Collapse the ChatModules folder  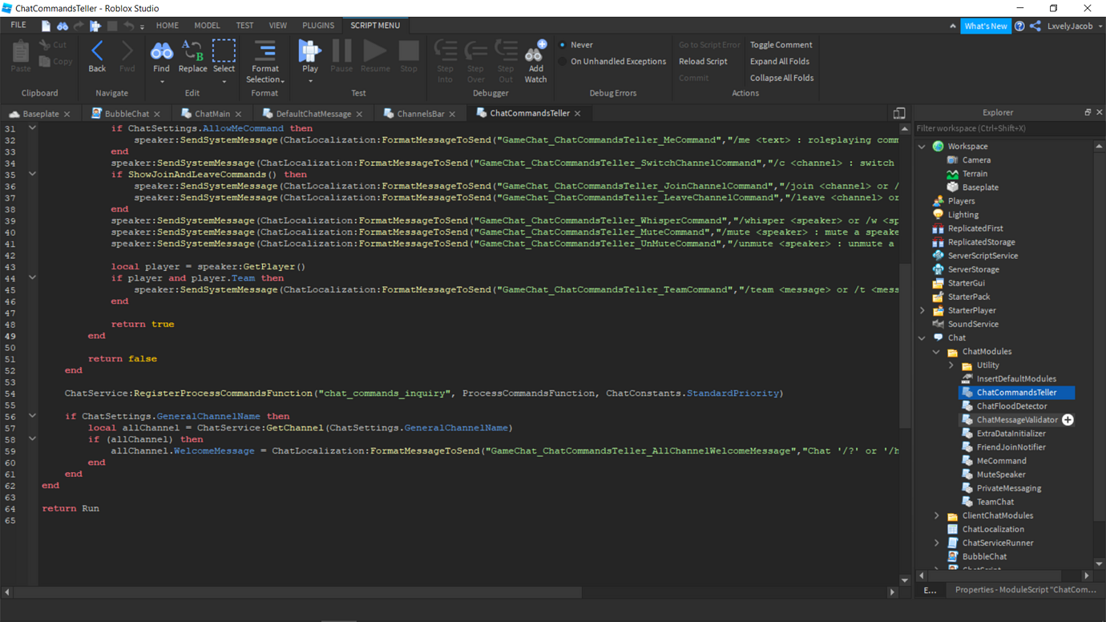point(936,352)
